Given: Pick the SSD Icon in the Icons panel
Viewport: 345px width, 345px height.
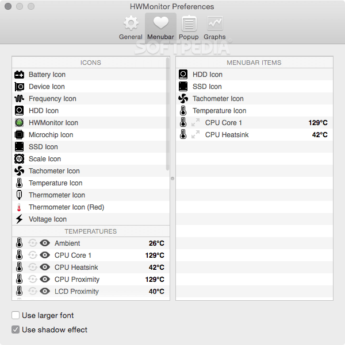Looking at the screenshot, I should (x=19, y=147).
